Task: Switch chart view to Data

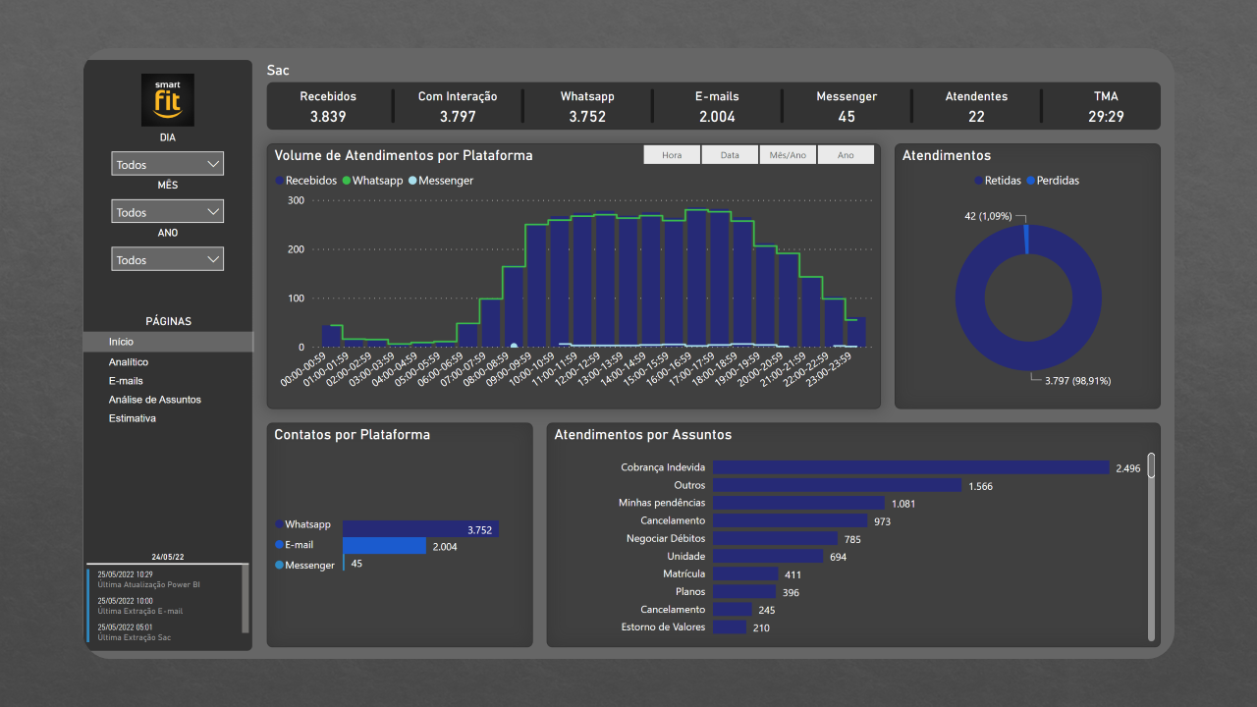Action: click(730, 155)
